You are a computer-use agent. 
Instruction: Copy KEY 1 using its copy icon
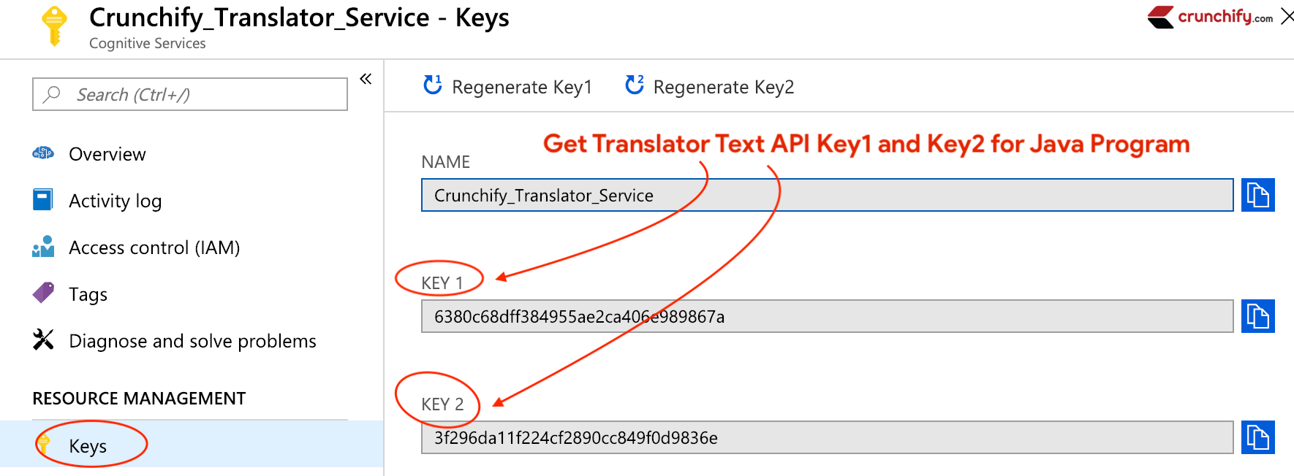coord(1257,316)
